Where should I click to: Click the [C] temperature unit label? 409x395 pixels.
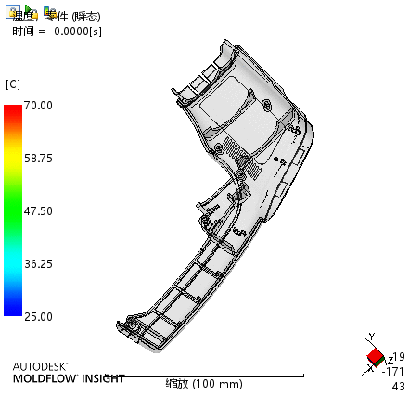[x=13, y=84]
